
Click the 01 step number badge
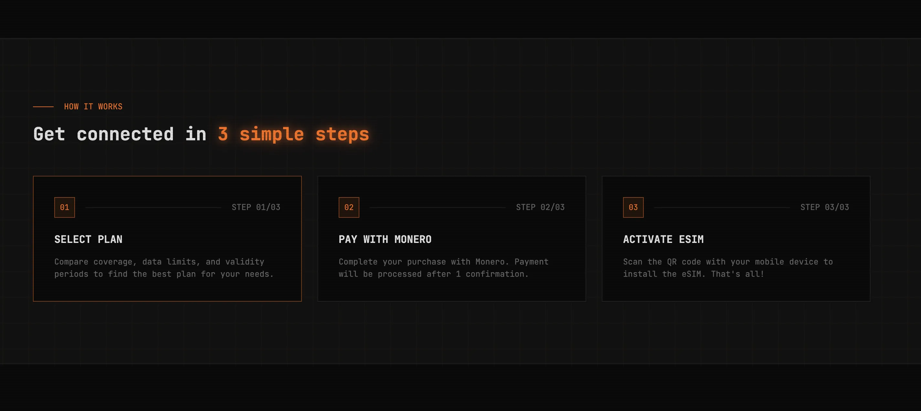click(64, 207)
